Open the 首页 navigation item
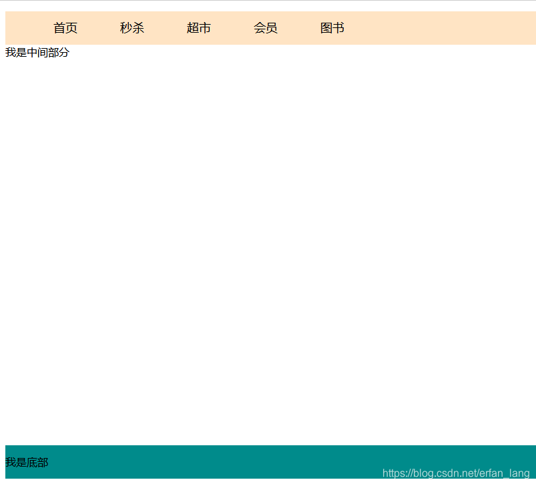 click(65, 28)
